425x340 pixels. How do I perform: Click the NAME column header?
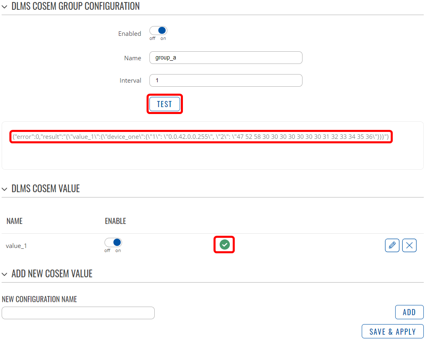click(x=14, y=222)
